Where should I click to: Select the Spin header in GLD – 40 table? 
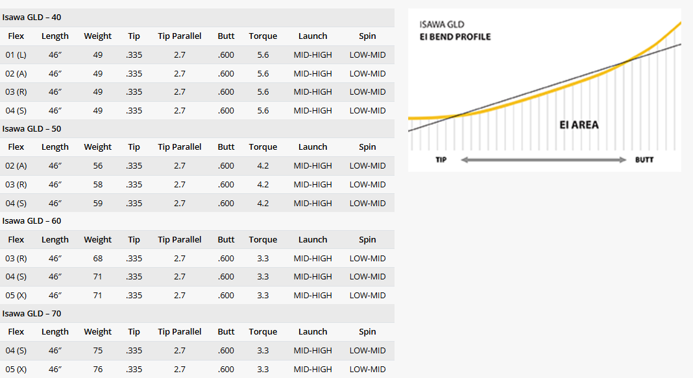pos(367,36)
